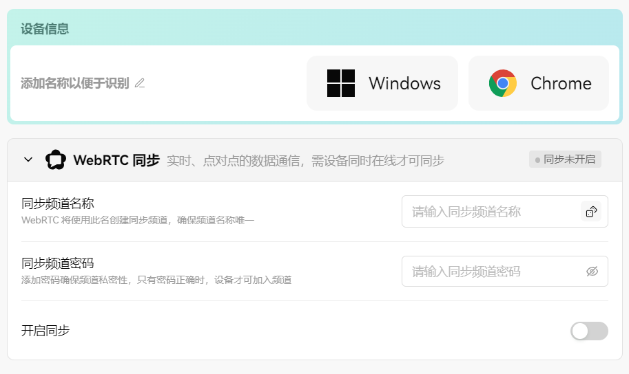Click the 添加名称以便于识别 device name text
629x374 pixels.
coord(74,83)
